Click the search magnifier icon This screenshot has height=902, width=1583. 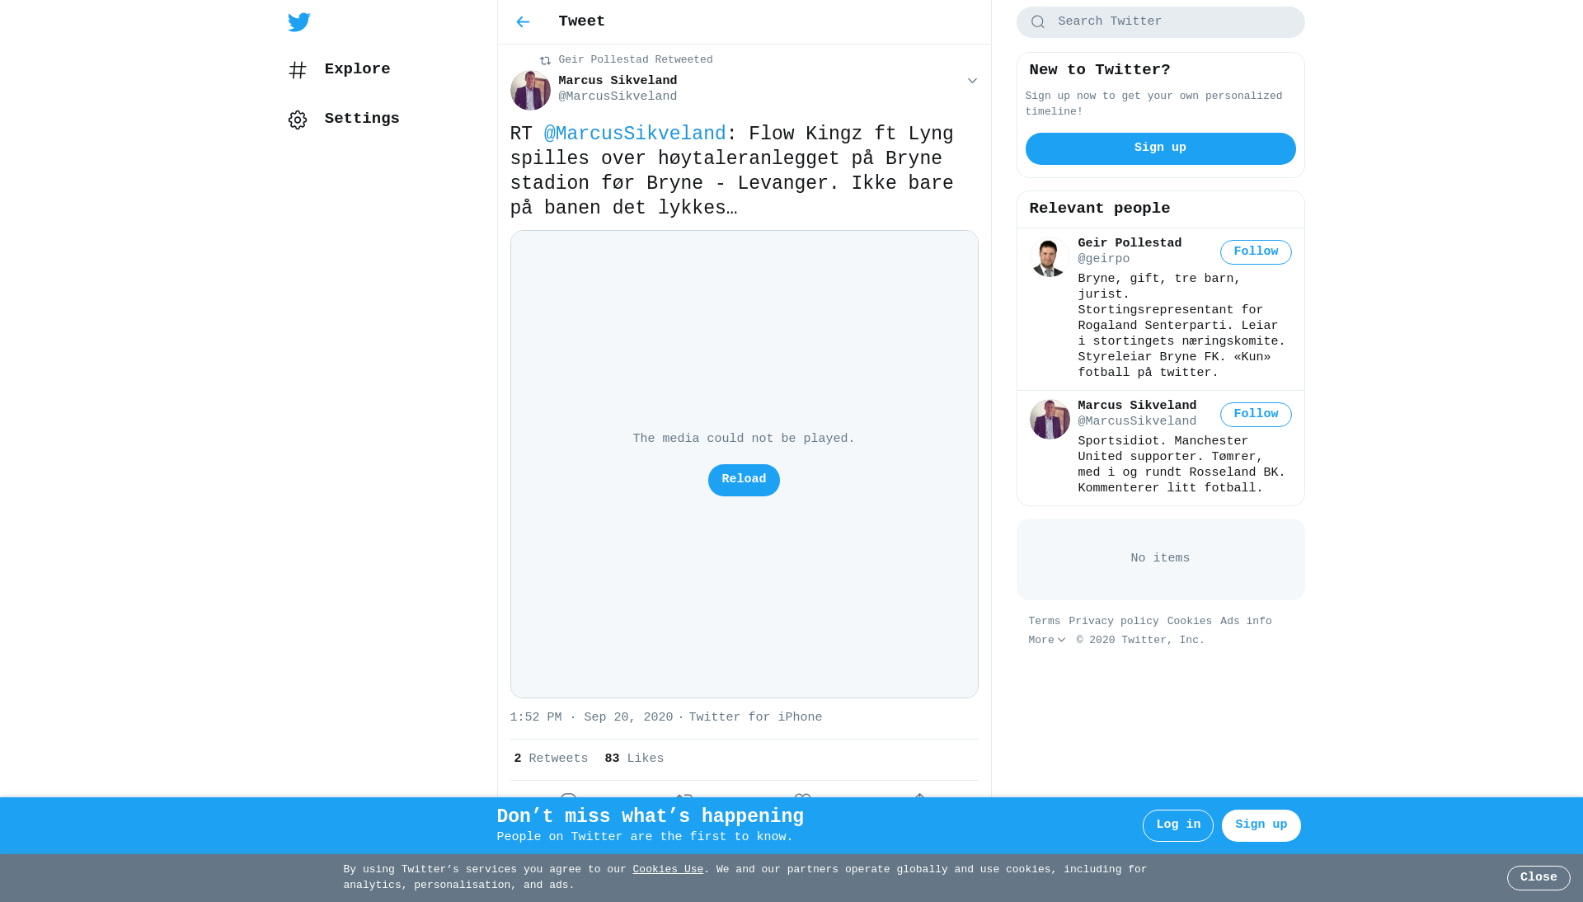click(x=1038, y=22)
